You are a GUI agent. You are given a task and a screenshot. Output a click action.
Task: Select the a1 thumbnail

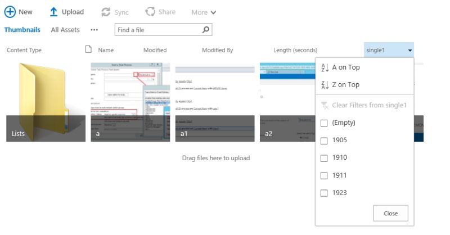point(215,102)
